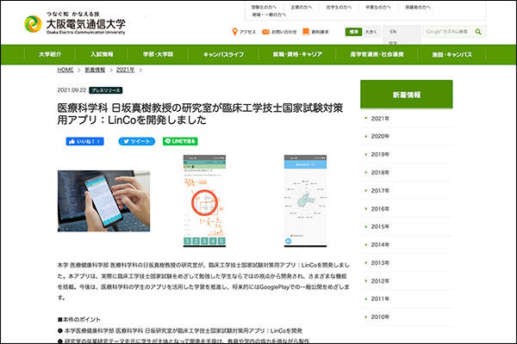
Task: Open アクセス with the orange map pin
Action: pos(244,32)
